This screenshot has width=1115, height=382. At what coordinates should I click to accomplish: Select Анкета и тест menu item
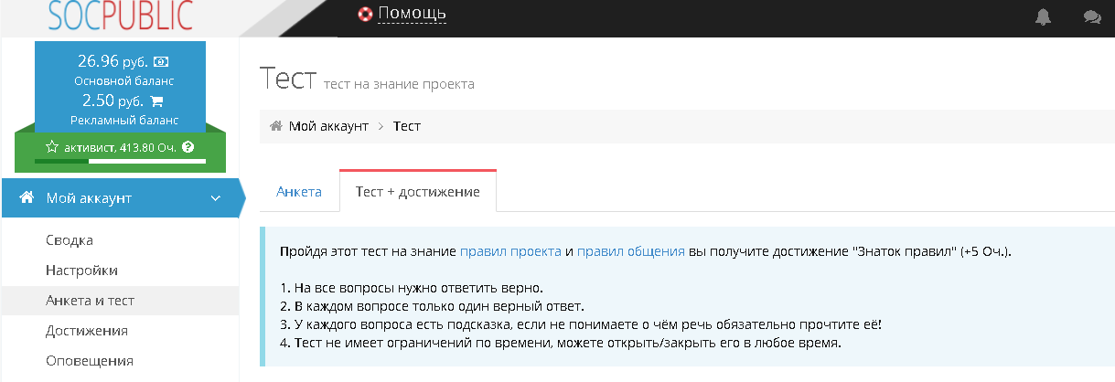(91, 300)
